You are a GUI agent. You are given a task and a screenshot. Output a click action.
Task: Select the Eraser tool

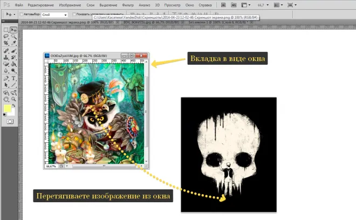[6, 64]
